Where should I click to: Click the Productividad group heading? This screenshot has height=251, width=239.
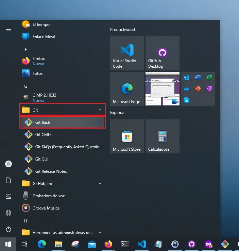(x=122, y=30)
